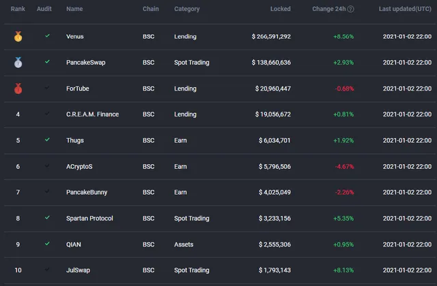Click the bronze medal icon beside ForTube
437x286 pixels.
(18, 89)
